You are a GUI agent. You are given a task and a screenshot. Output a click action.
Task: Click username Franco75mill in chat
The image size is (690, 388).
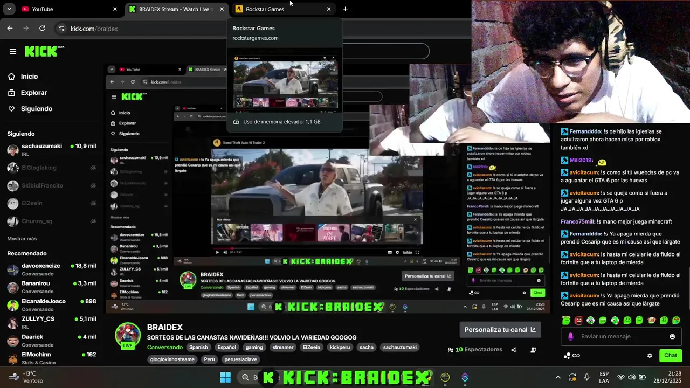(577, 222)
